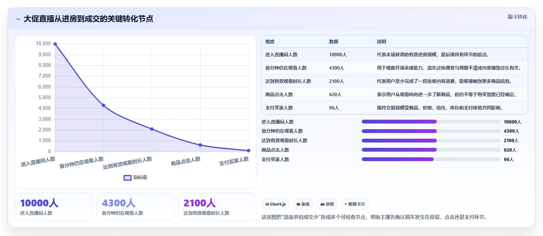Click table cell 支付买家人数
Image resolution: width=543 pixels, height=236 pixels.
(x=279, y=108)
